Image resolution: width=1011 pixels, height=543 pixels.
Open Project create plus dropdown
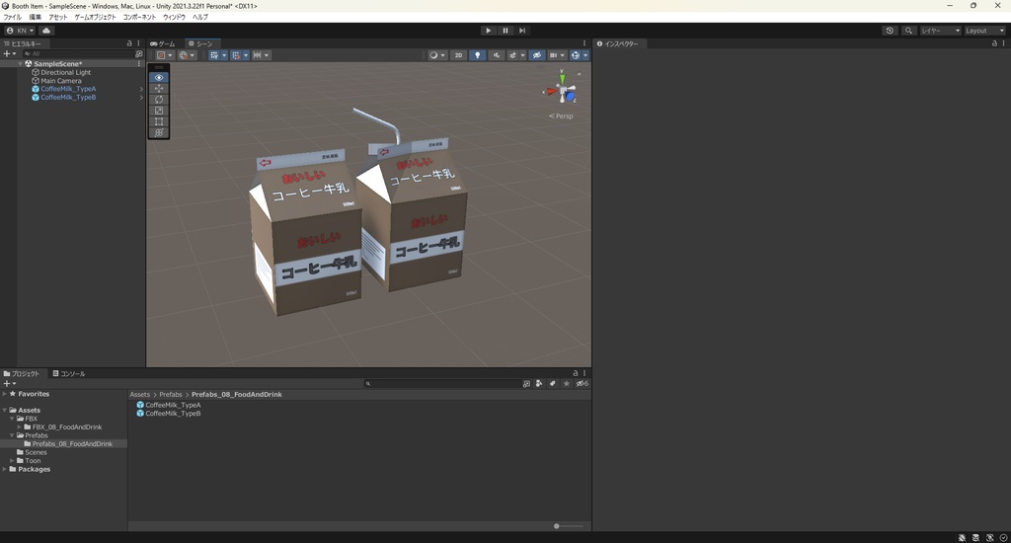tap(10, 383)
